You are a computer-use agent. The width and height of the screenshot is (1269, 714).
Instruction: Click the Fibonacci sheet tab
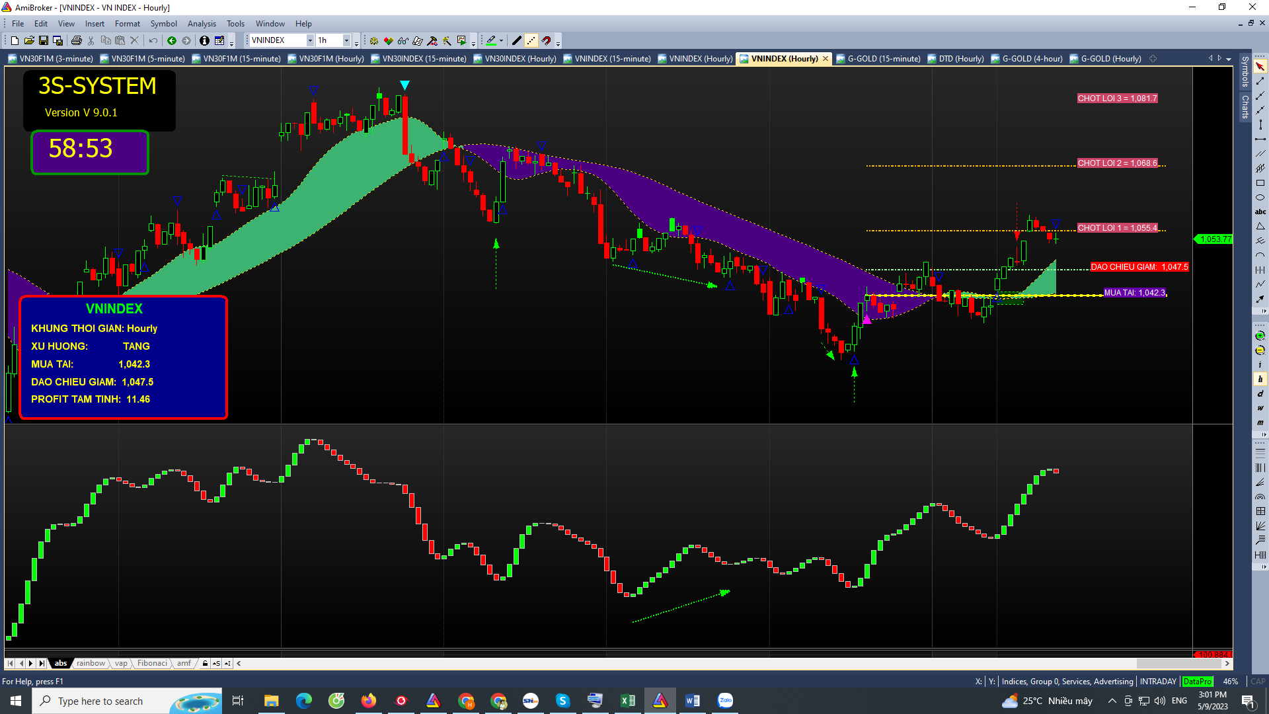coord(152,664)
